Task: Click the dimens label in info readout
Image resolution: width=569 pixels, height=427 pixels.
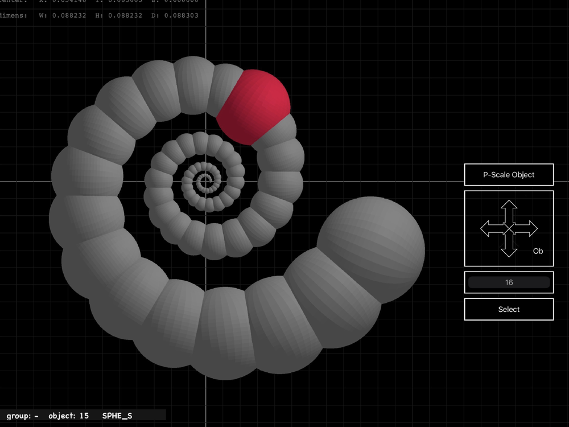Action: (14, 15)
